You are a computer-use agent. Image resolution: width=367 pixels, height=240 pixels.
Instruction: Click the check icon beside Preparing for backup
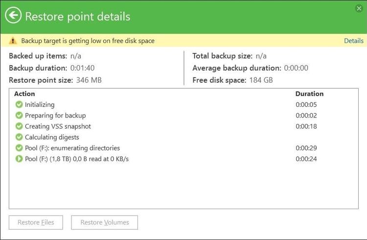[19, 116]
